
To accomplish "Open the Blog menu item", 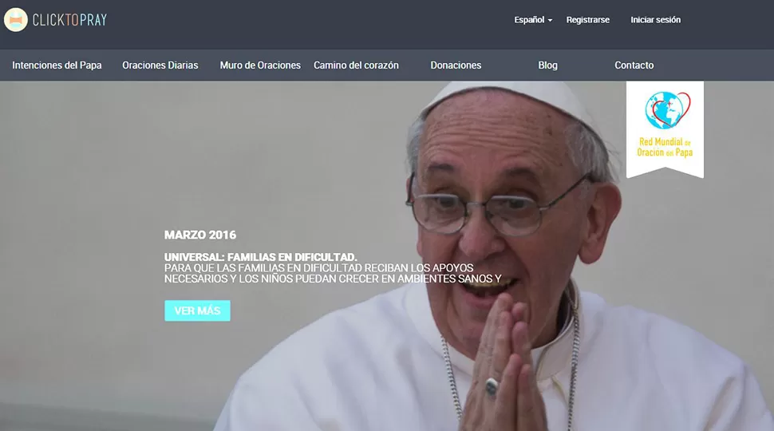I will [x=547, y=65].
